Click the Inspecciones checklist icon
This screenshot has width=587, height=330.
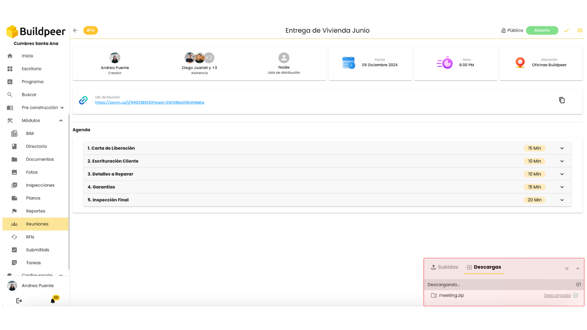(14, 185)
